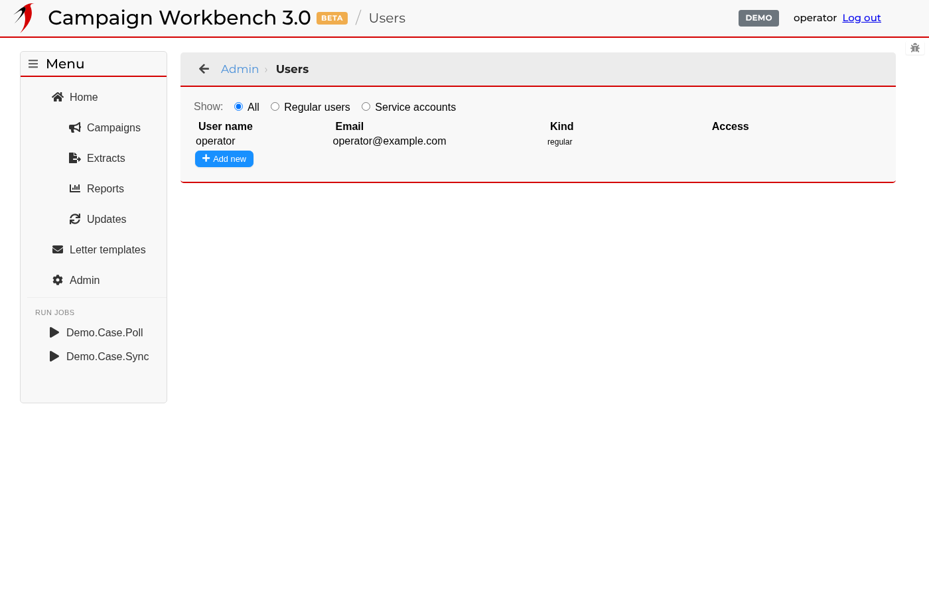Open Updates from the menu
This screenshot has width=929, height=597.
[106, 219]
